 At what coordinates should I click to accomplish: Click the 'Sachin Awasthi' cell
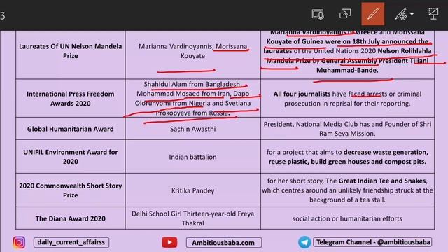(x=193, y=129)
